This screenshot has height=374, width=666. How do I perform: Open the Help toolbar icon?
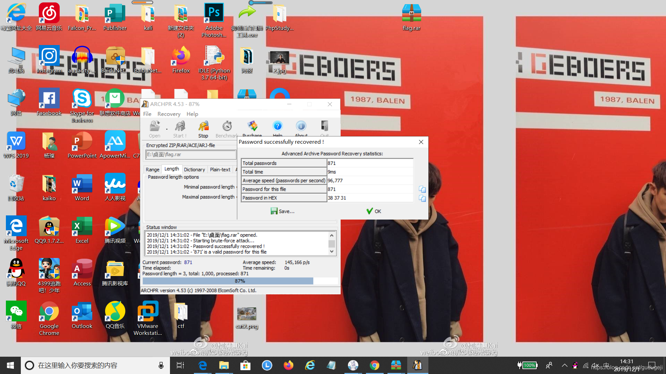pyautogui.click(x=277, y=128)
